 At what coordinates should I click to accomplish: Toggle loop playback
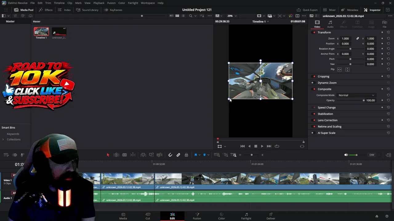tap(277, 146)
